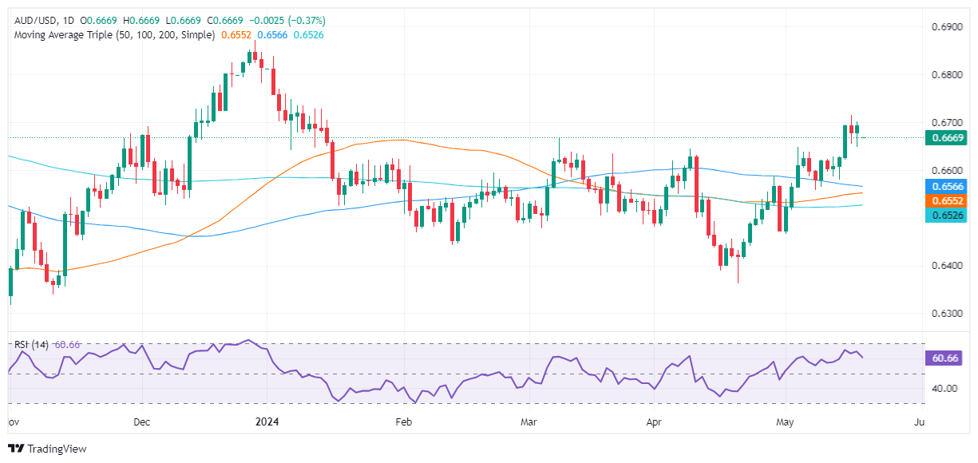
Task: Select the Dec label on time axis
Action: coord(143,421)
